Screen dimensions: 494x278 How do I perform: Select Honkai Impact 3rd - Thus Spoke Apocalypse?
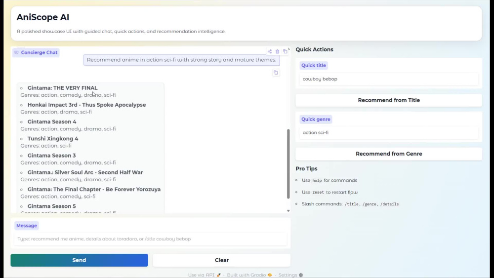point(86,105)
